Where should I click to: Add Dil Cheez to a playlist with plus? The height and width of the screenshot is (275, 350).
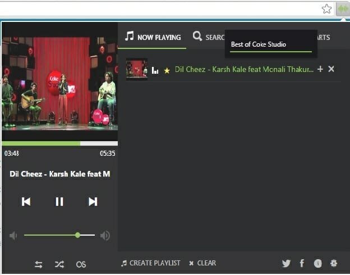click(x=320, y=69)
